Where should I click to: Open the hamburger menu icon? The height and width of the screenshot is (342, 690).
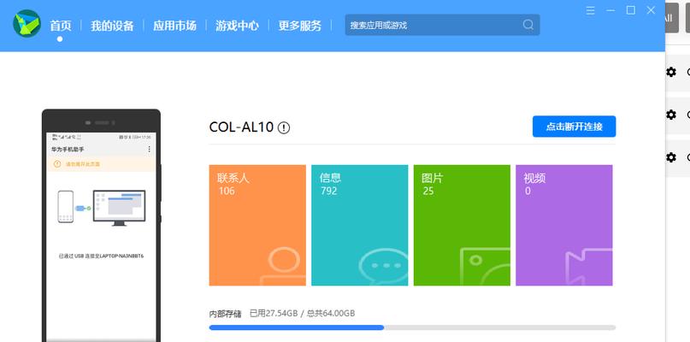pyautogui.click(x=591, y=10)
